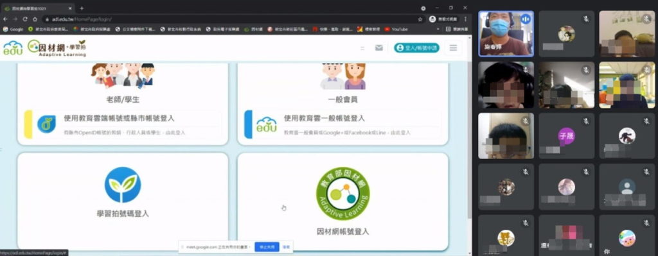Click the blue education cloud icon in teacher login
The image size is (658, 256).
pyautogui.click(x=46, y=124)
